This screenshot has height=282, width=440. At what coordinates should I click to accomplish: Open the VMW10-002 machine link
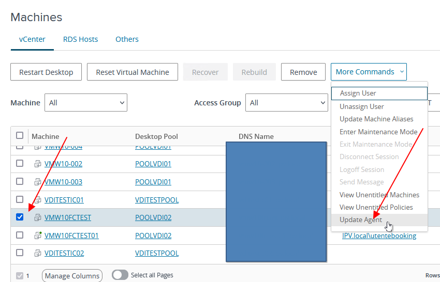tap(64, 164)
